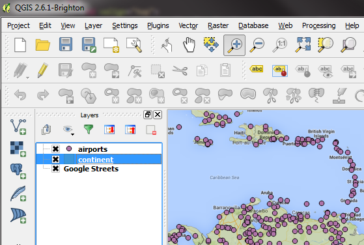Toggle visibility of Google Streets layer

tap(55, 169)
